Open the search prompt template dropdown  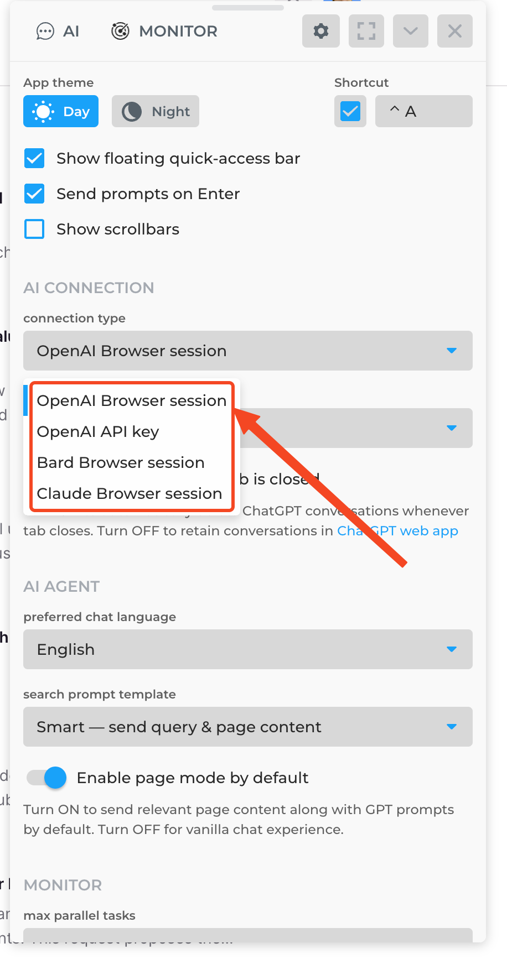tap(248, 727)
